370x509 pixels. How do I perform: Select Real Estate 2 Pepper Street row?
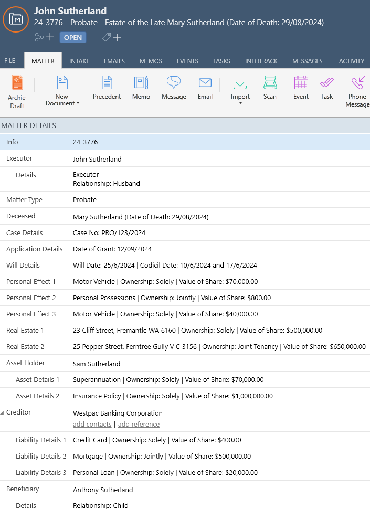pos(185,346)
